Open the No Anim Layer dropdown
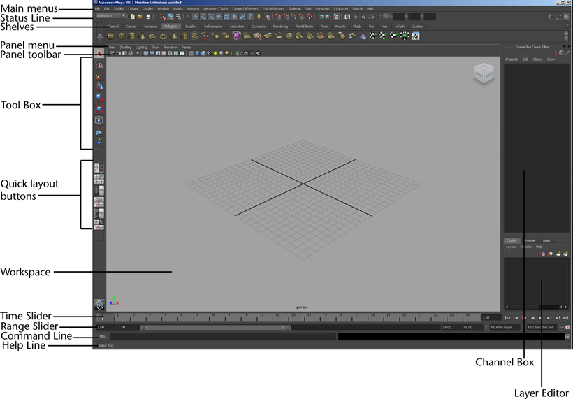The width and height of the screenshot is (573, 399). pos(505,328)
